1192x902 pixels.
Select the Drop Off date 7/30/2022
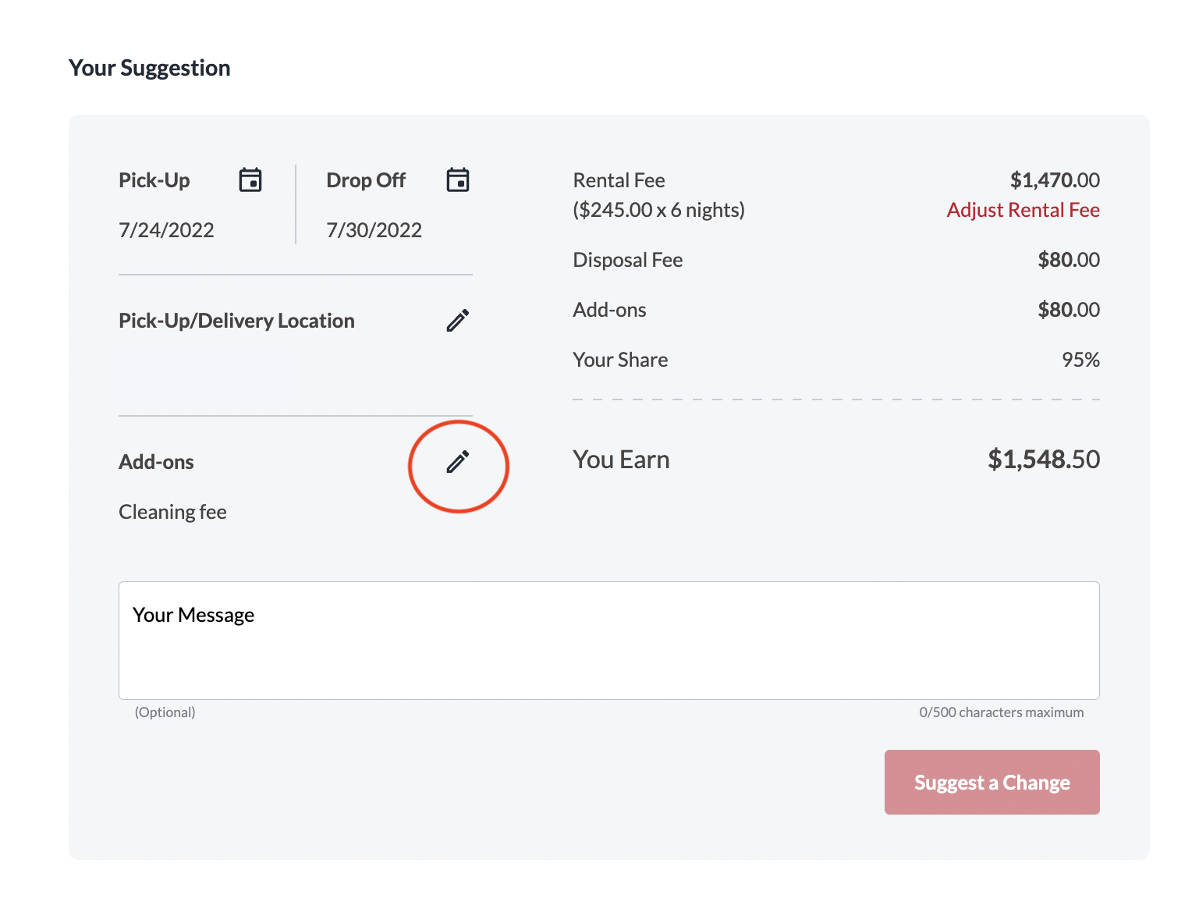click(x=374, y=230)
